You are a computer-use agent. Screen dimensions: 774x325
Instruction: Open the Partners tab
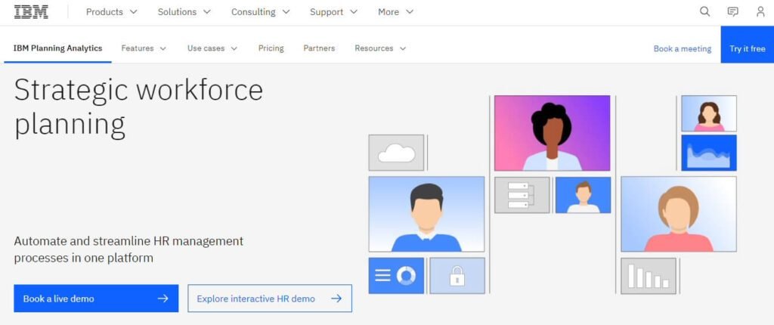point(319,48)
